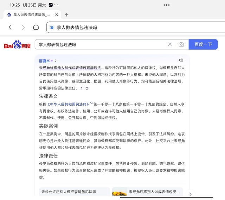Click the Baidu logo
225x200 pixels.
coord(17,45)
